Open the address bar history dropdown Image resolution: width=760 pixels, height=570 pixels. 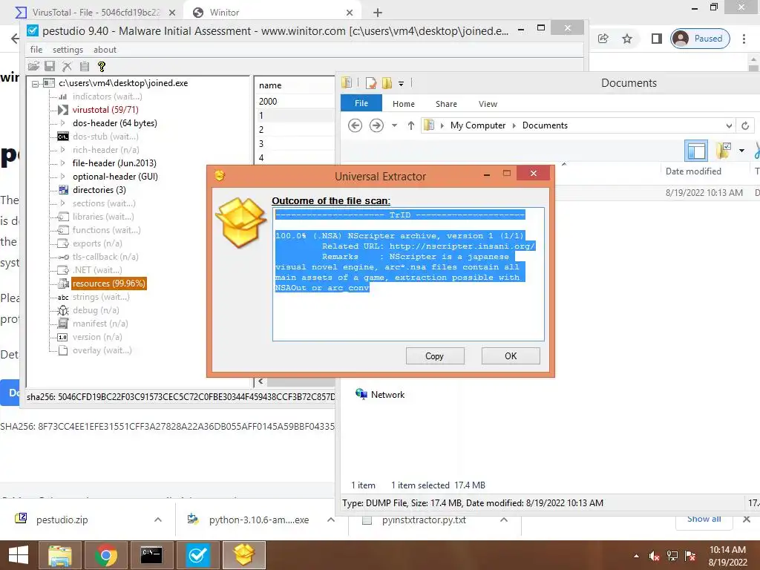click(729, 125)
